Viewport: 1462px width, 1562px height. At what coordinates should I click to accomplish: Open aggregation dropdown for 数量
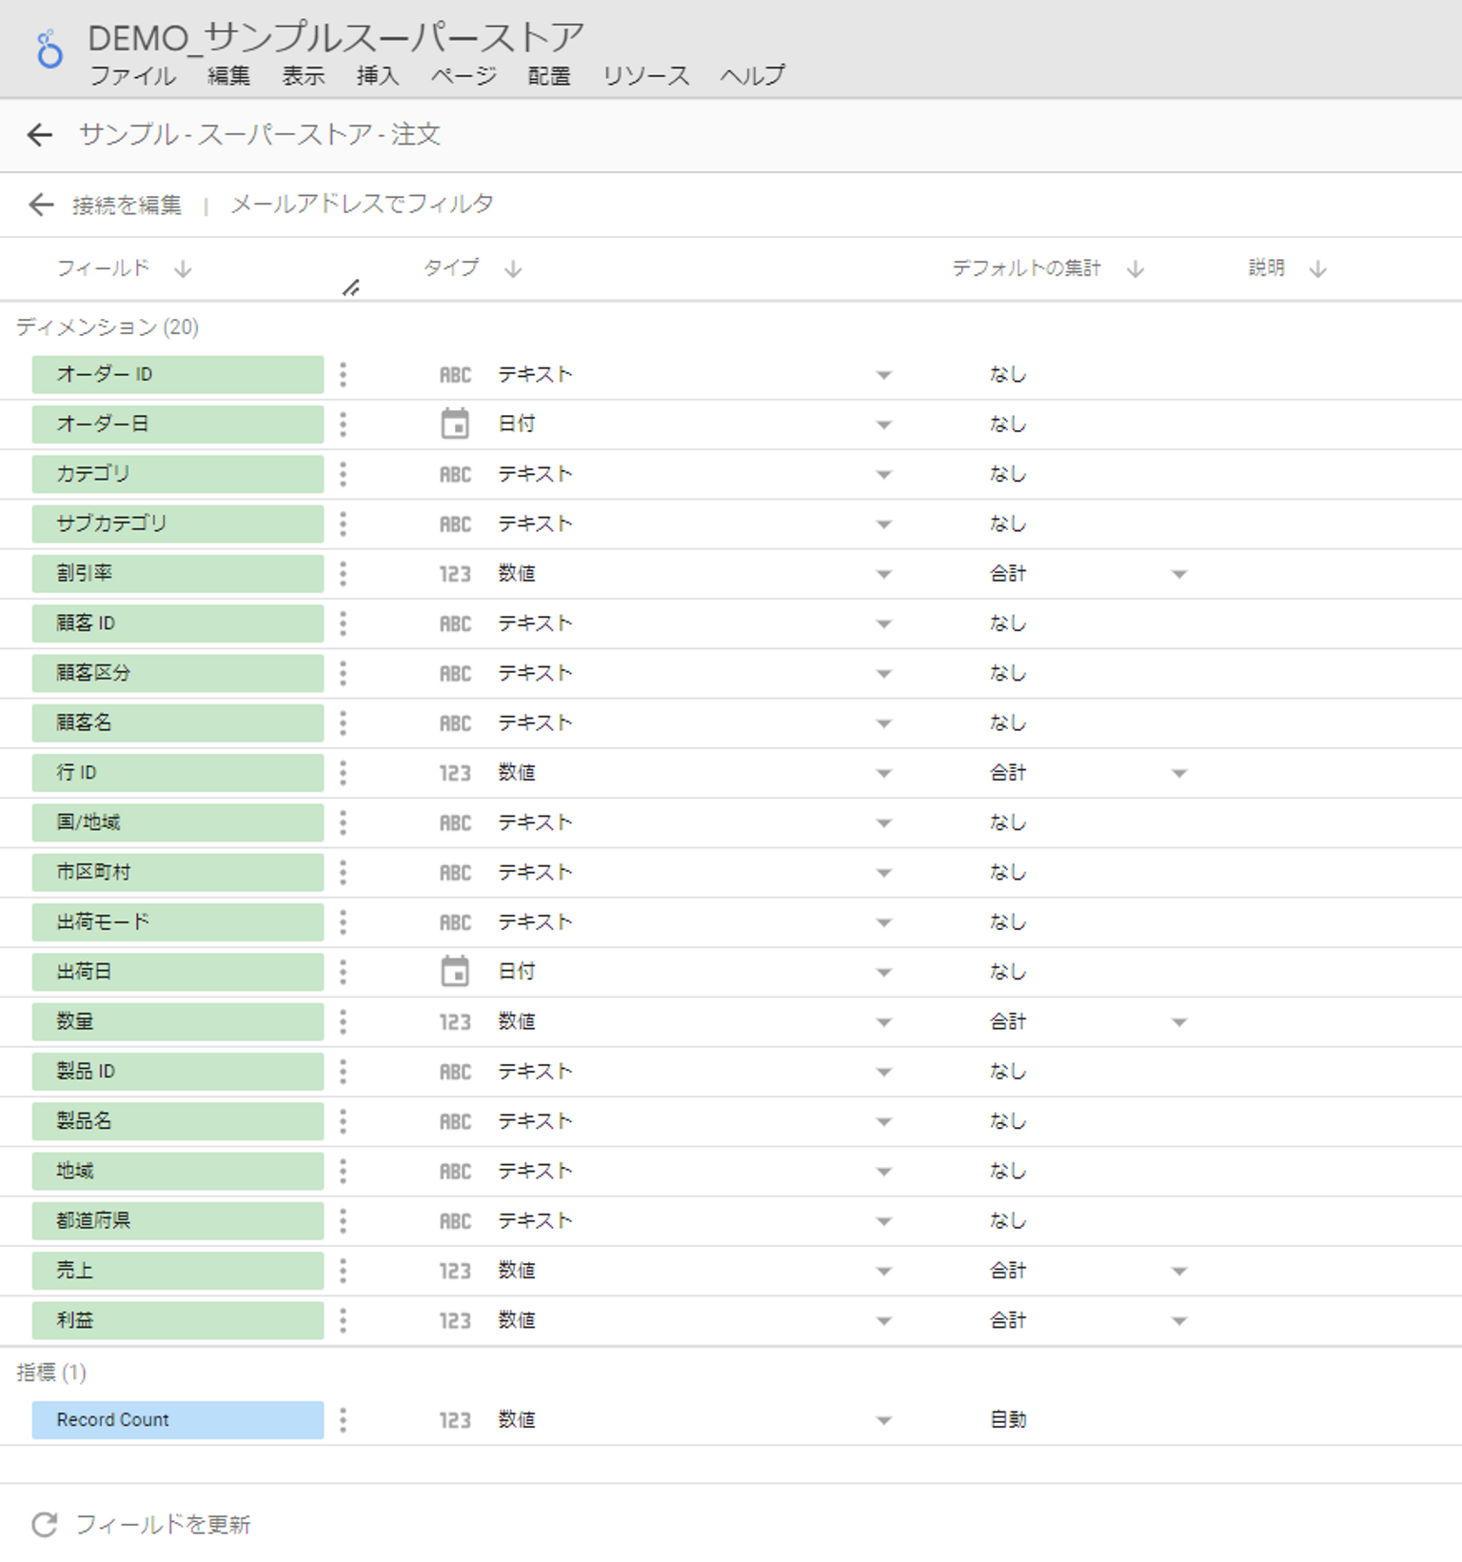(1179, 1022)
